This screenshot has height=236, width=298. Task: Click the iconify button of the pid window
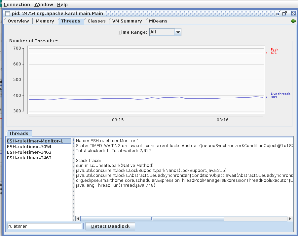[279, 13]
